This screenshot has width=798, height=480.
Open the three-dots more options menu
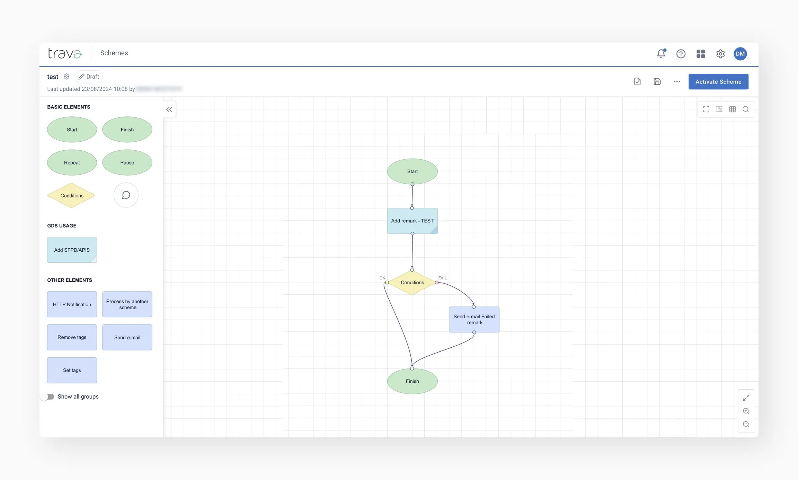(677, 82)
